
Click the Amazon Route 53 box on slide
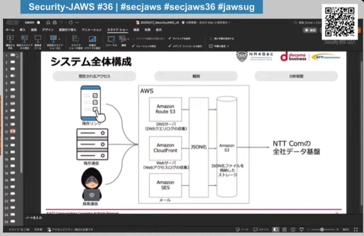click(165, 109)
